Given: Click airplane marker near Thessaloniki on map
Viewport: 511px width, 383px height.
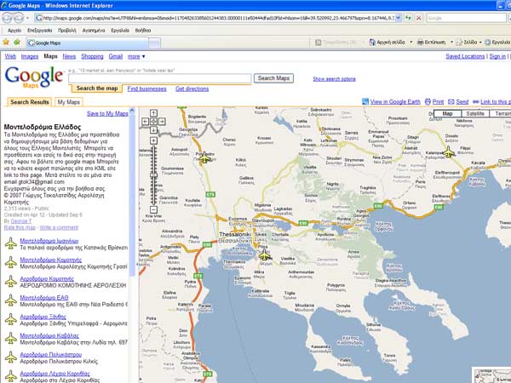Looking at the screenshot, I should [x=264, y=254].
